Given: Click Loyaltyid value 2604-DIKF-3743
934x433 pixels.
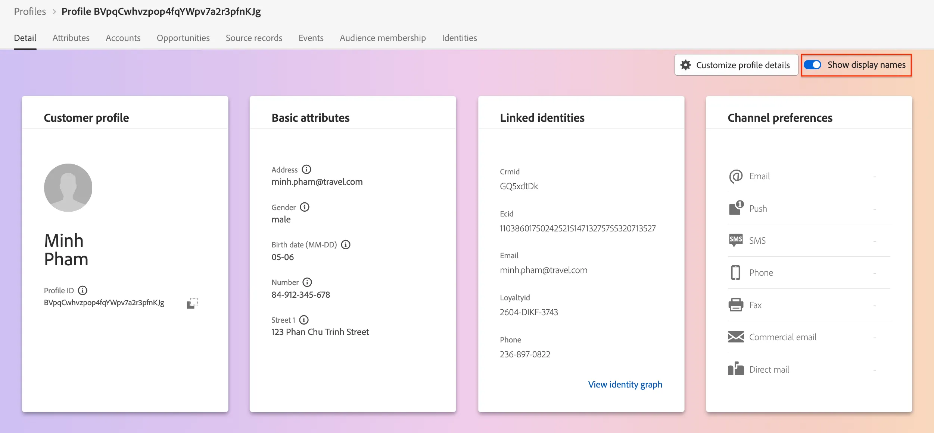Looking at the screenshot, I should (x=529, y=312).
